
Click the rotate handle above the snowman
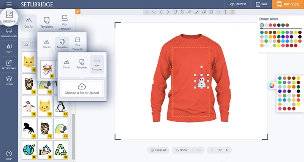click(202, 67)
